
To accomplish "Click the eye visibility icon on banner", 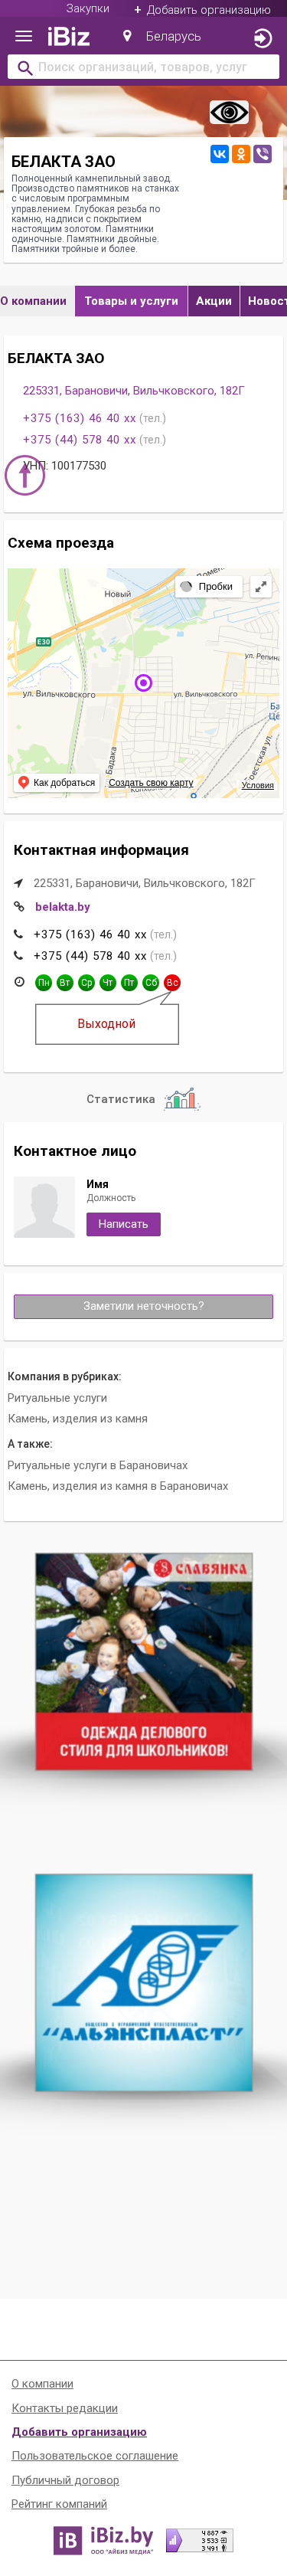I will click(x=229, y=112).
